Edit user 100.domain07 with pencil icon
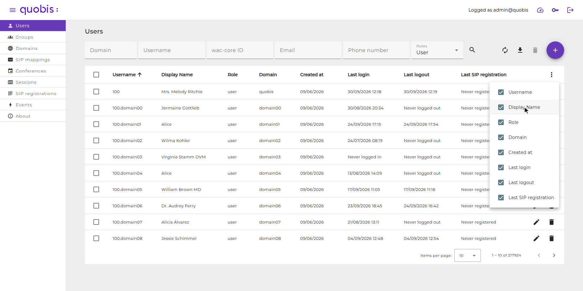The image size is (583, 291). click(536, 222)
